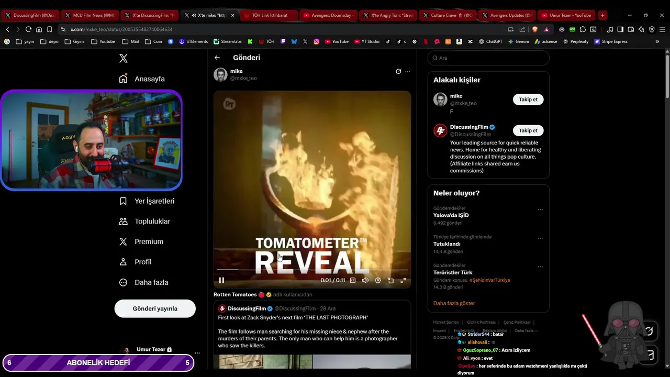670x377 pixels.
Task: Open Umur Tezer account options
Action: [197, 353]
